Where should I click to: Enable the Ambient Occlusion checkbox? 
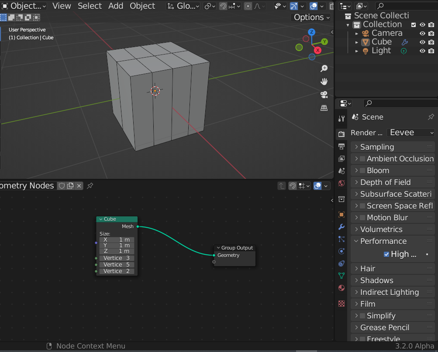click(x=362, y=159)
